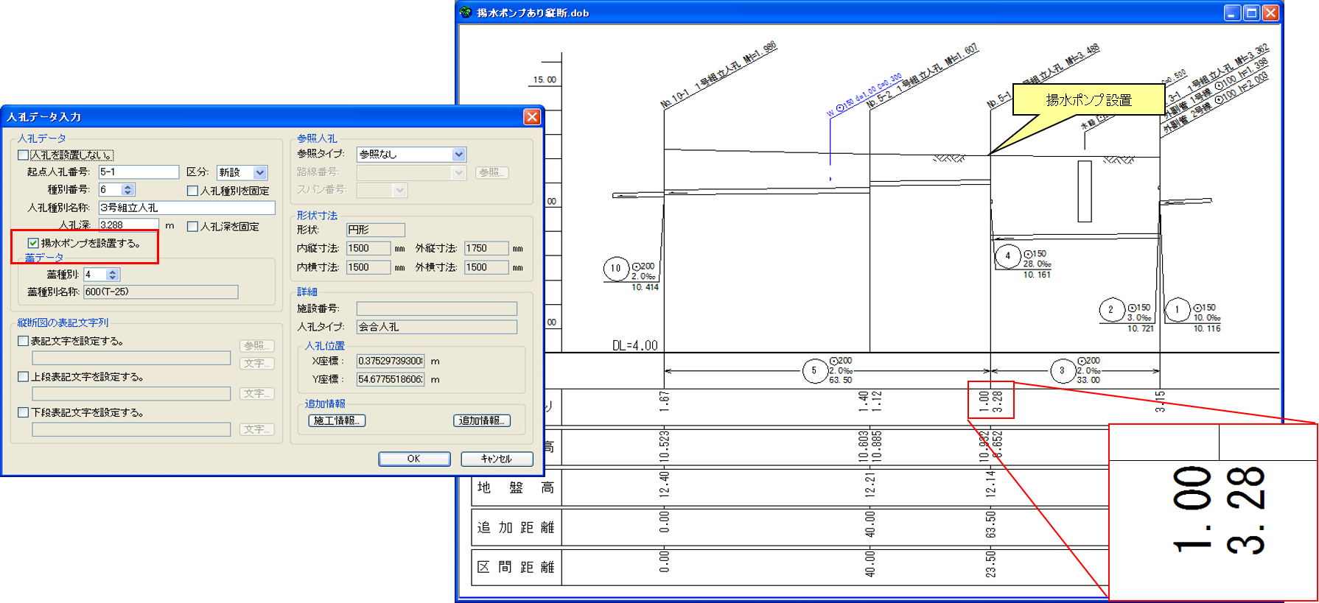Maximize the 揚水ポンプあり縦断.dob drawing window
This screenshot has height=603, width=1319.
click(1251, 13)
